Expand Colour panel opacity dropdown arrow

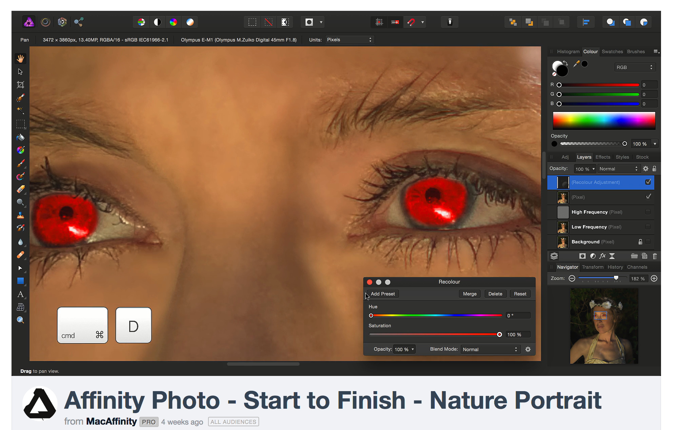[x=655, y=144]
